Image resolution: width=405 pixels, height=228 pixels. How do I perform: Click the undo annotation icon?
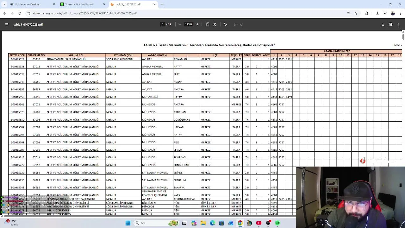point(234,24)
